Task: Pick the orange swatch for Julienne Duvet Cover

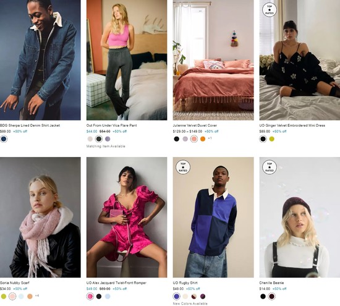Action: [x=203, y=139]
